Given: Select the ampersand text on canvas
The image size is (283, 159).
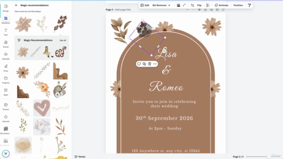Looking at the screenshot, I should coord(166,70).
